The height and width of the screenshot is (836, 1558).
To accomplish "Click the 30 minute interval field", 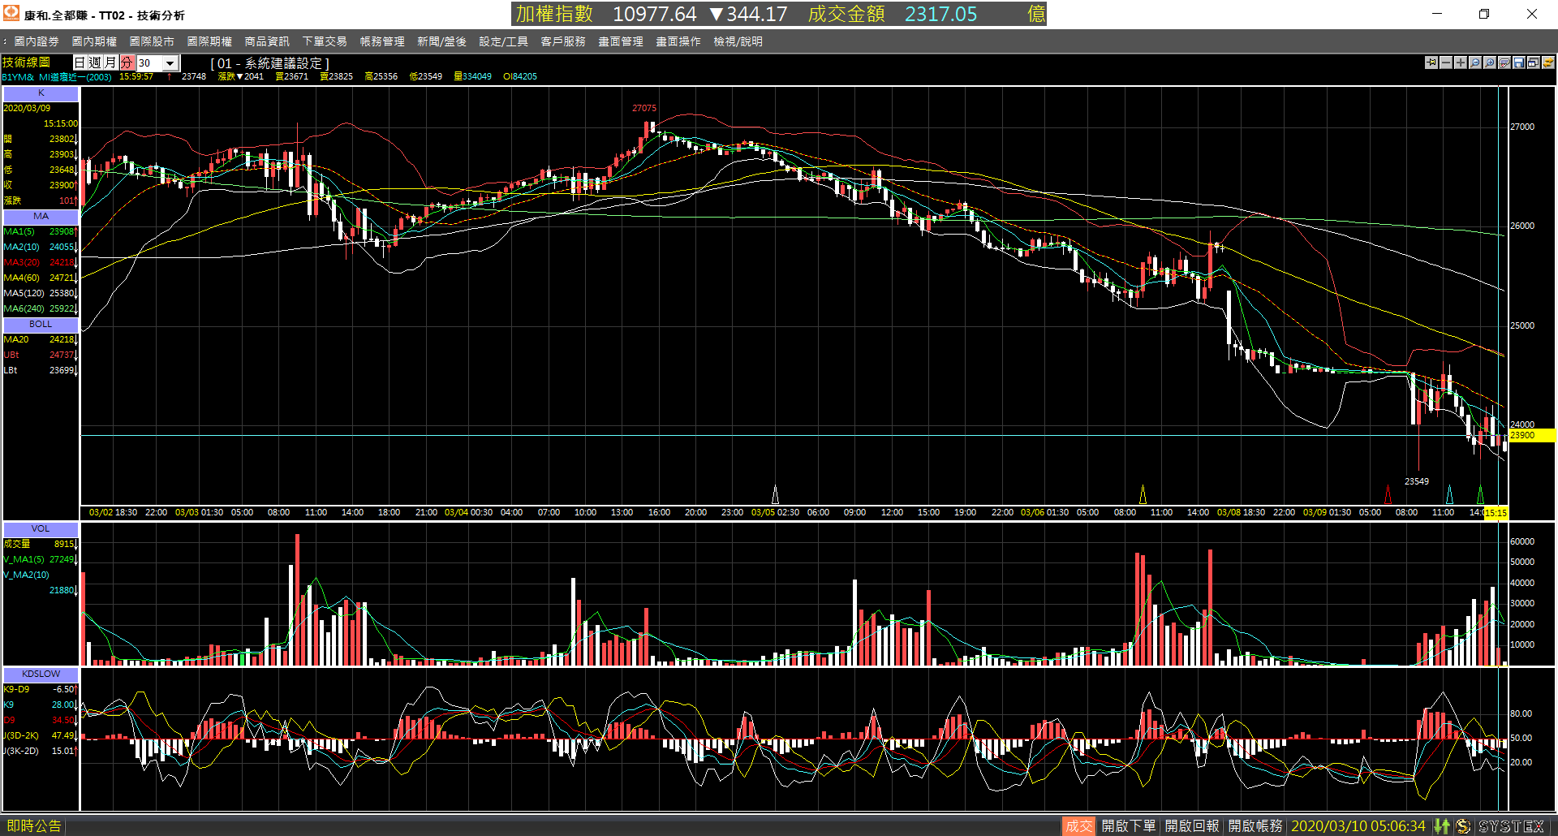I will [x=149, y=63].
